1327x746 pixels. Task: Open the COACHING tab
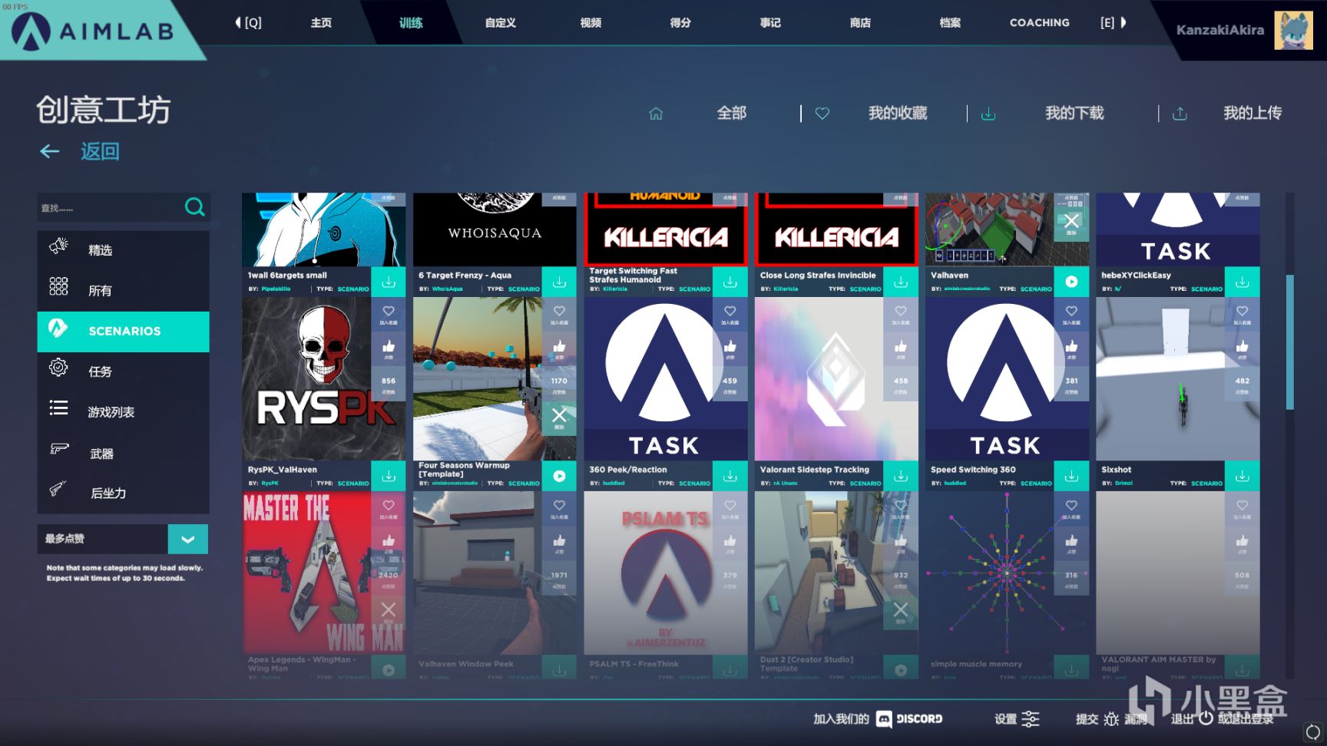(x=1040, y=22)
